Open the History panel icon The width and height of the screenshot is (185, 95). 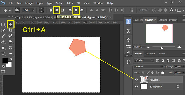[x=128, y=62]
